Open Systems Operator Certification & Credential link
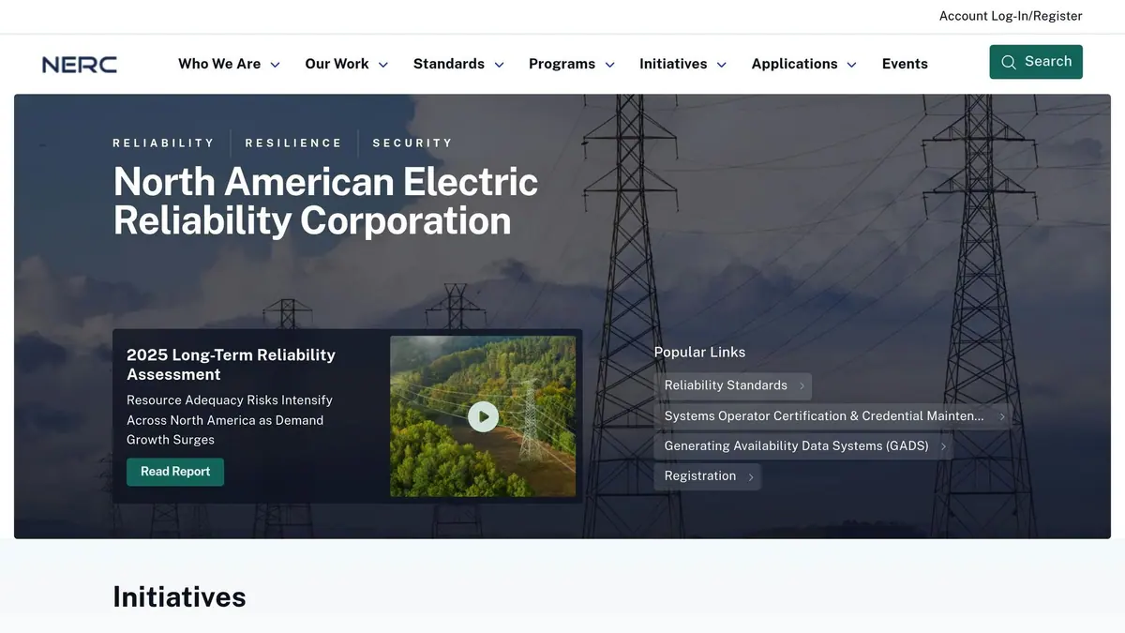1125x633 pixels. coord(832,416)
